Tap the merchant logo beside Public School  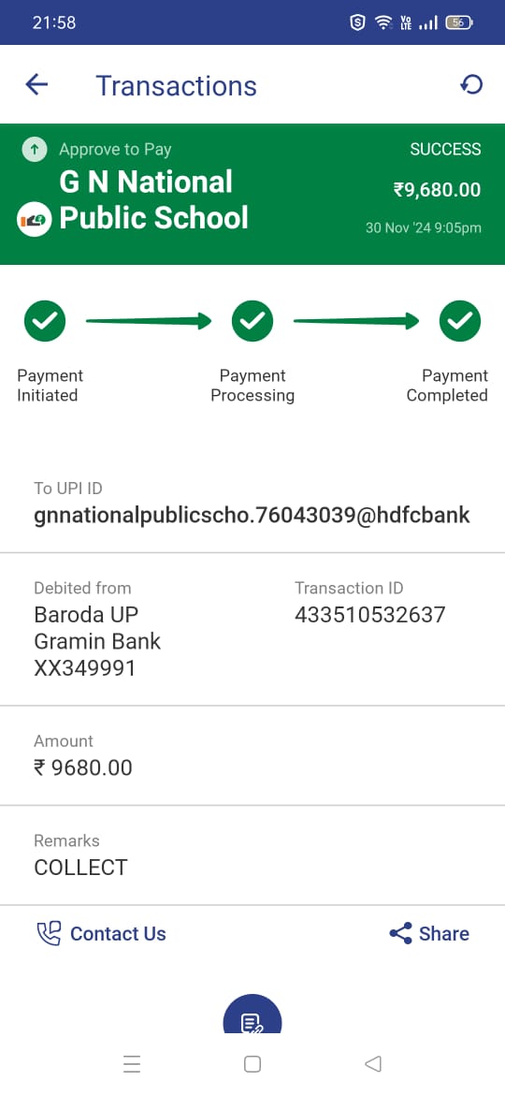pos(35,219)
